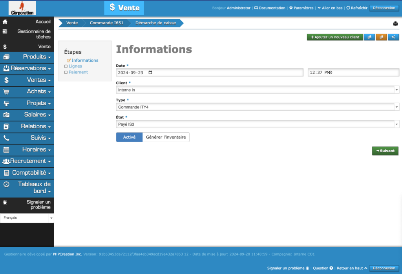Select the Commande I651 breadcrumb tab

(106, 23)
